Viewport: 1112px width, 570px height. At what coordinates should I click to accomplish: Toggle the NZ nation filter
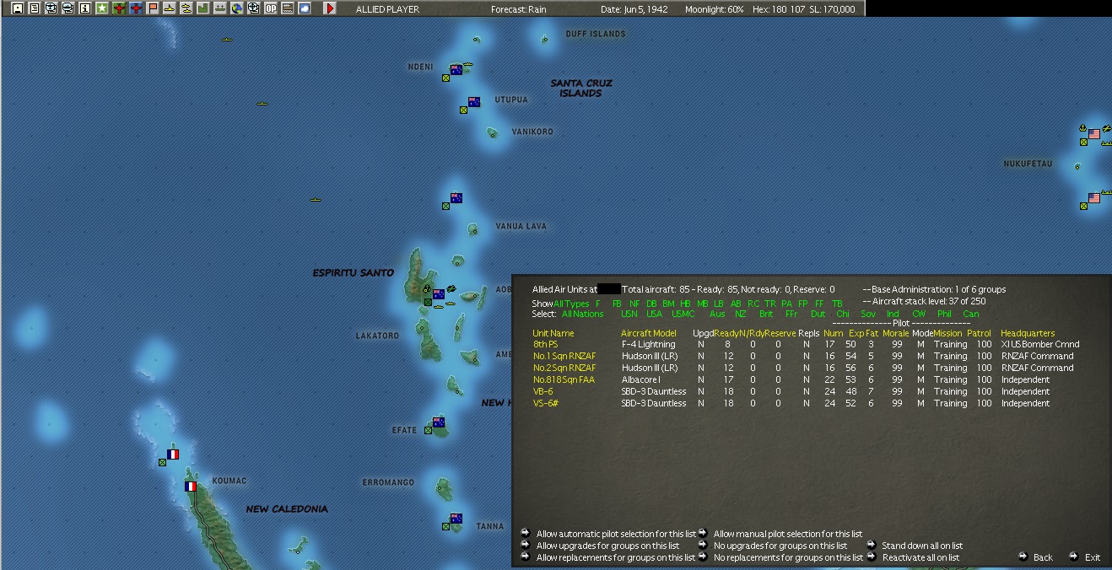(x=741, y=314)
